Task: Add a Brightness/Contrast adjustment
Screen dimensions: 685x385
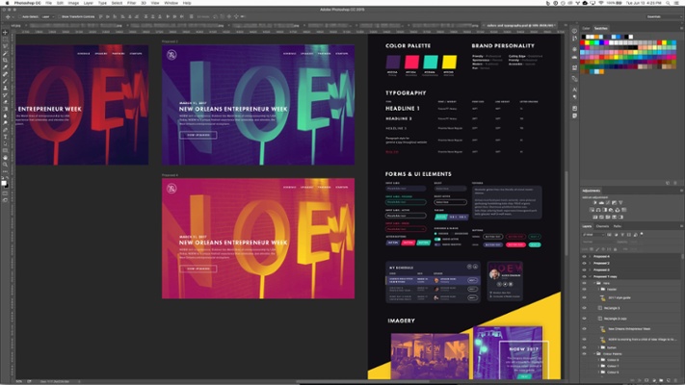Action: click(595, 203)
